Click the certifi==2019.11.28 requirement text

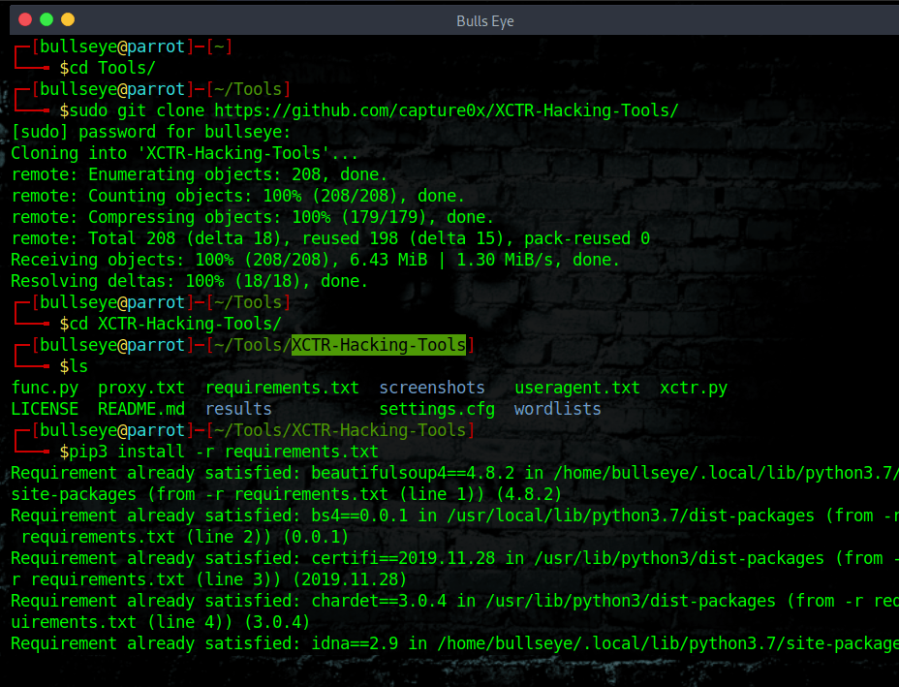tap(403, 558)
